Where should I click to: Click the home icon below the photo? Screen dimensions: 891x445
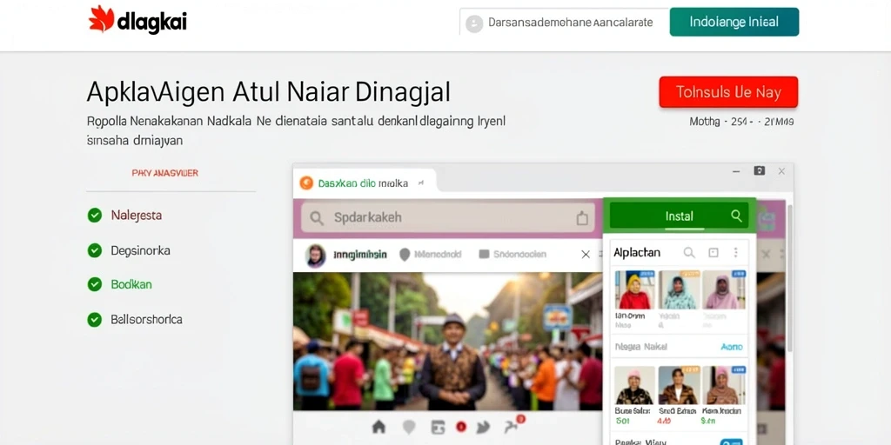point(379,427)
